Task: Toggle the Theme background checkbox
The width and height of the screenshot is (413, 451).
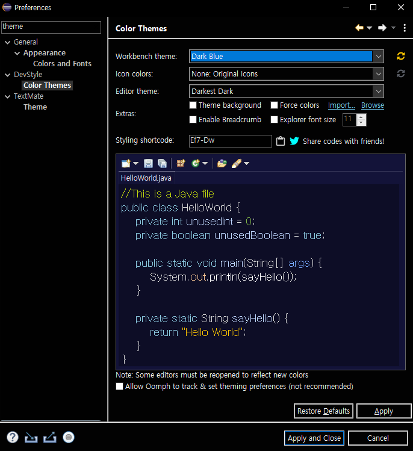Action: (x=193, y=105)
